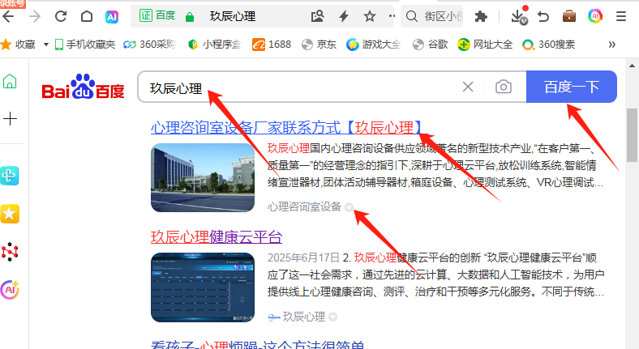The image size is (639, 349).
Task: Click the building thumbnail of first result
Action: (x=203, y=177)
